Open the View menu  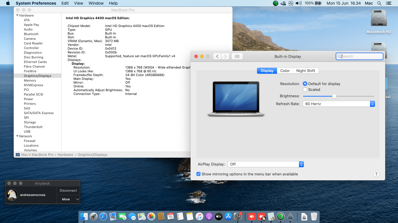[x=79, y=3]
